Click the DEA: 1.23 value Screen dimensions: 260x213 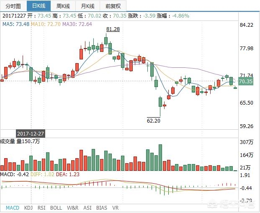pos(68,175)
